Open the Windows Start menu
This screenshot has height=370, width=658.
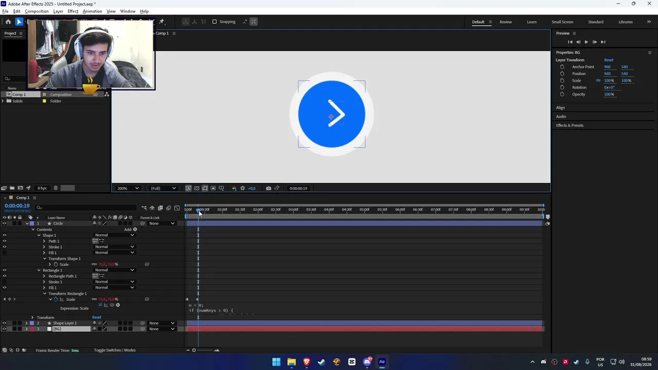click(277, 362)
